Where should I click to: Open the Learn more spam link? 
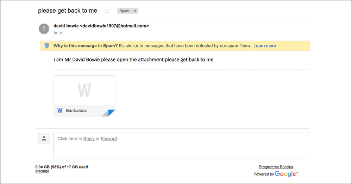click(265, 46)
